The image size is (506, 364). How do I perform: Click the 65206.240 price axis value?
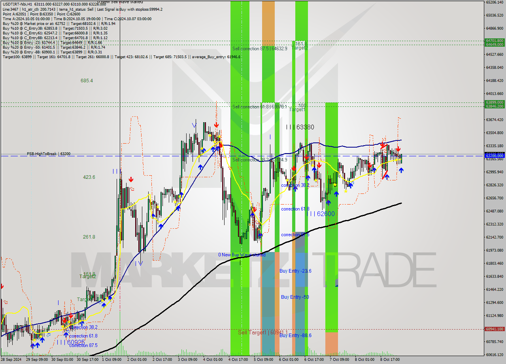[495, 2]
